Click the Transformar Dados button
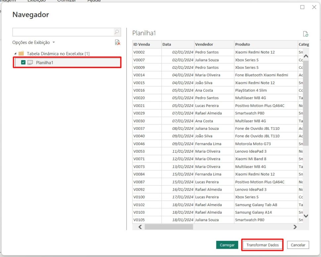This screenshot has width=321, height=257. (262, 245)
